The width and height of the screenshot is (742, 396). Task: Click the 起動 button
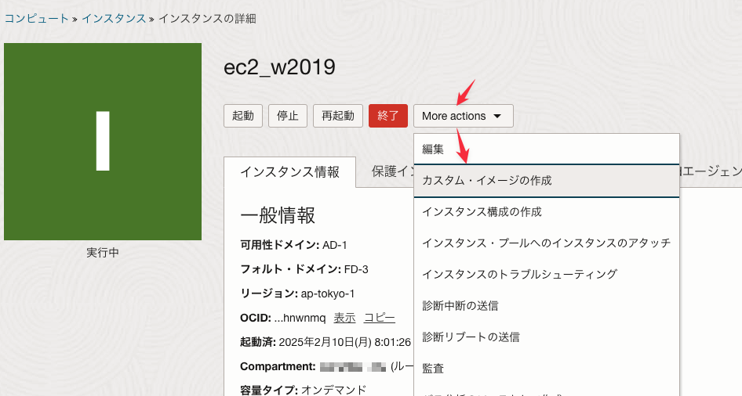click(x=243, y=116)
